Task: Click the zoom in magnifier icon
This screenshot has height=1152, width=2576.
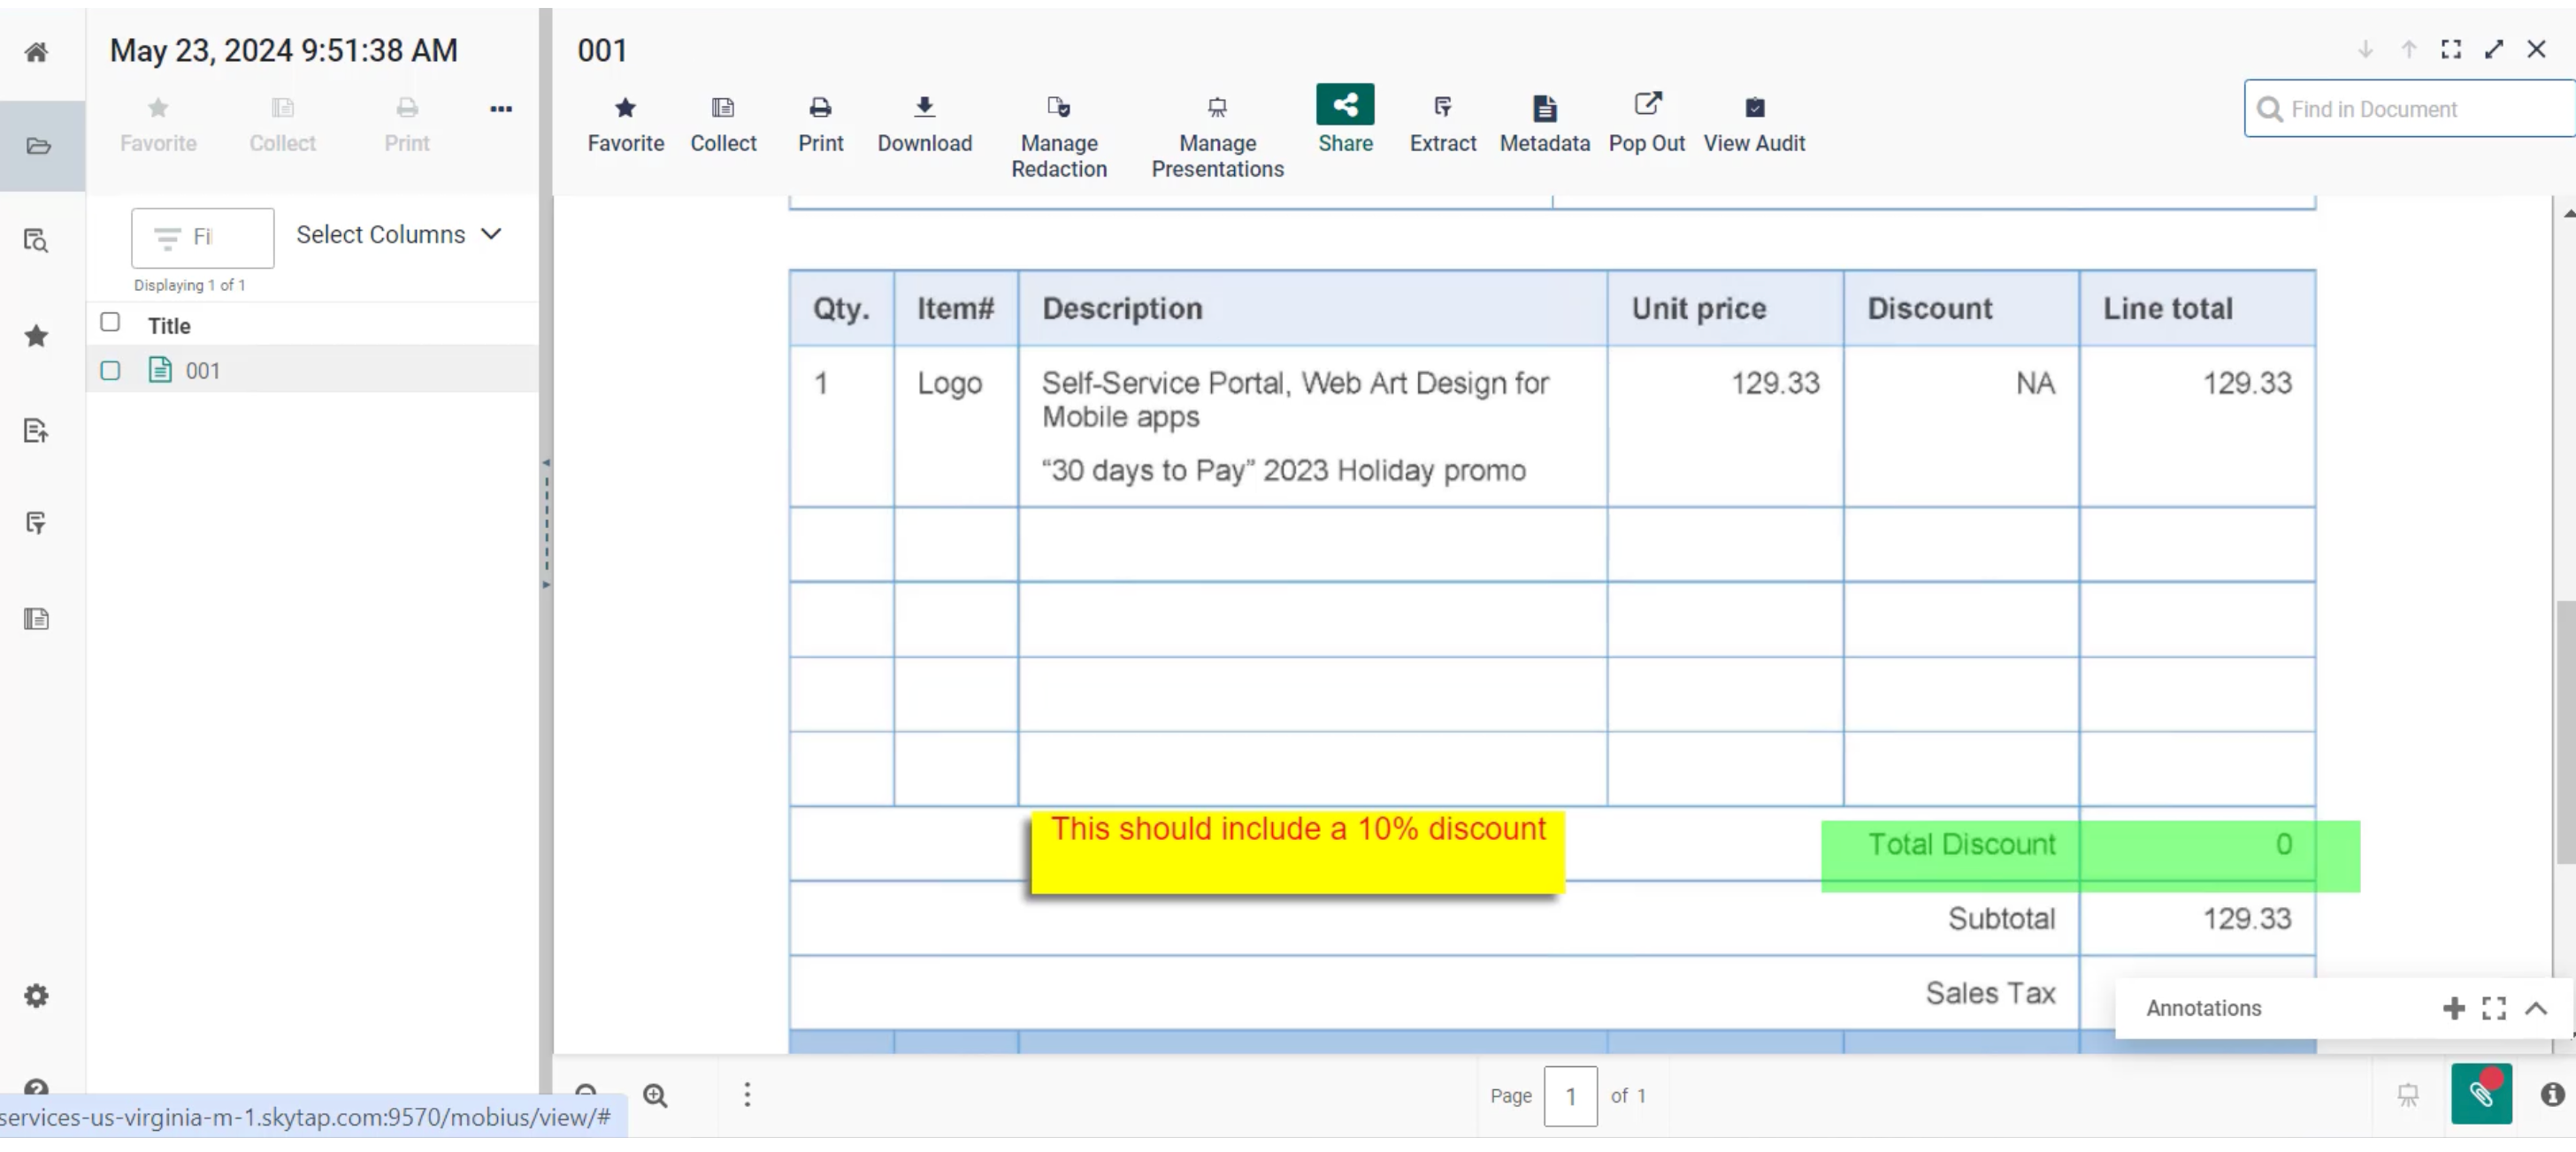Action: click(x=655, y=1096)
